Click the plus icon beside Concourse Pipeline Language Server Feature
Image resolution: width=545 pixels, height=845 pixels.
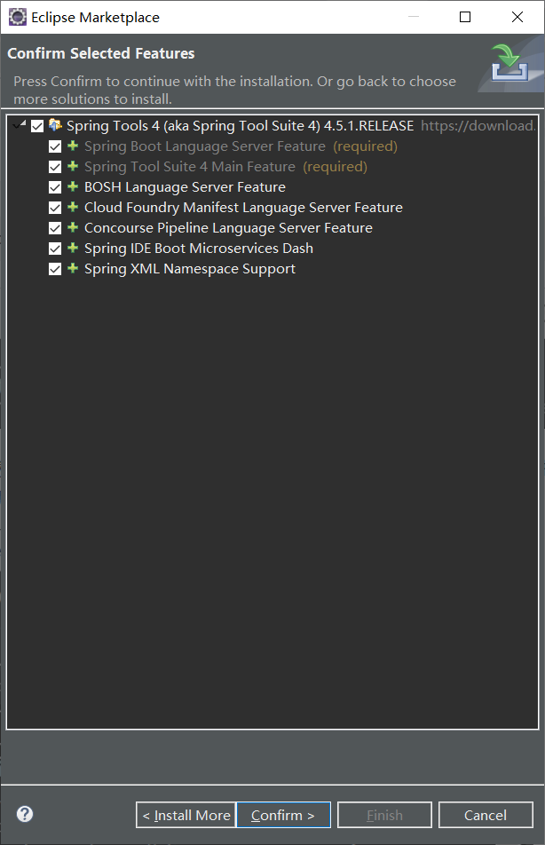(x=72, y=227)
